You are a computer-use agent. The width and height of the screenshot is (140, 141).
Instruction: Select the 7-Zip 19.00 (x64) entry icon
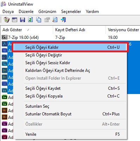pyautogui.click(x=5, y=38)
